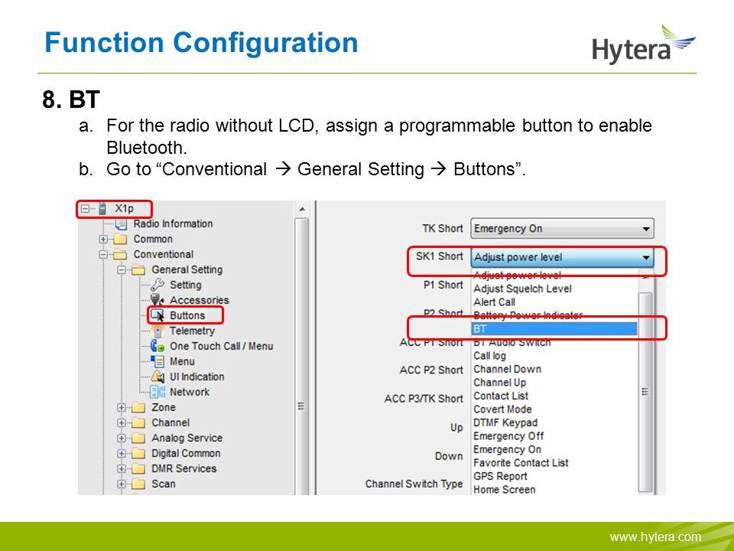Choose Channel Down option
The image size is (734, 551).
507,369
